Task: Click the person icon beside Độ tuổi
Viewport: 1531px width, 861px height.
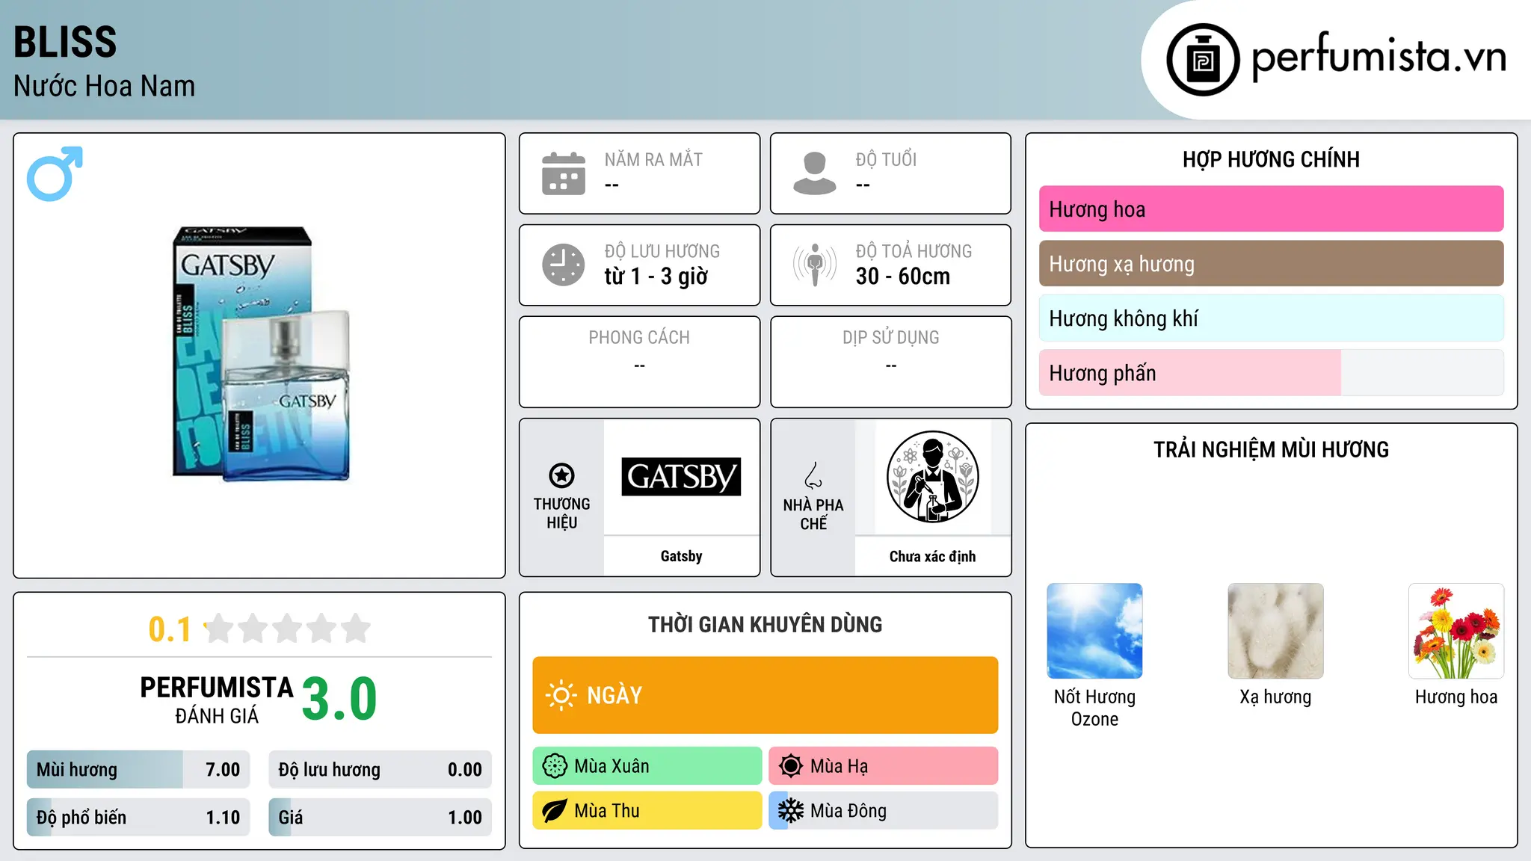Action: pos(815,173)
